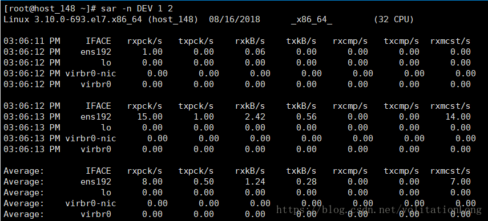Screen dimensions: 488x221
Task: Click the txkB/s value "0.56"
Action: pos(306,117)
